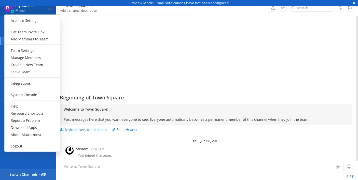Click the hamburger main menu icon
The image size is (358, 180).
tap(50, 8)
